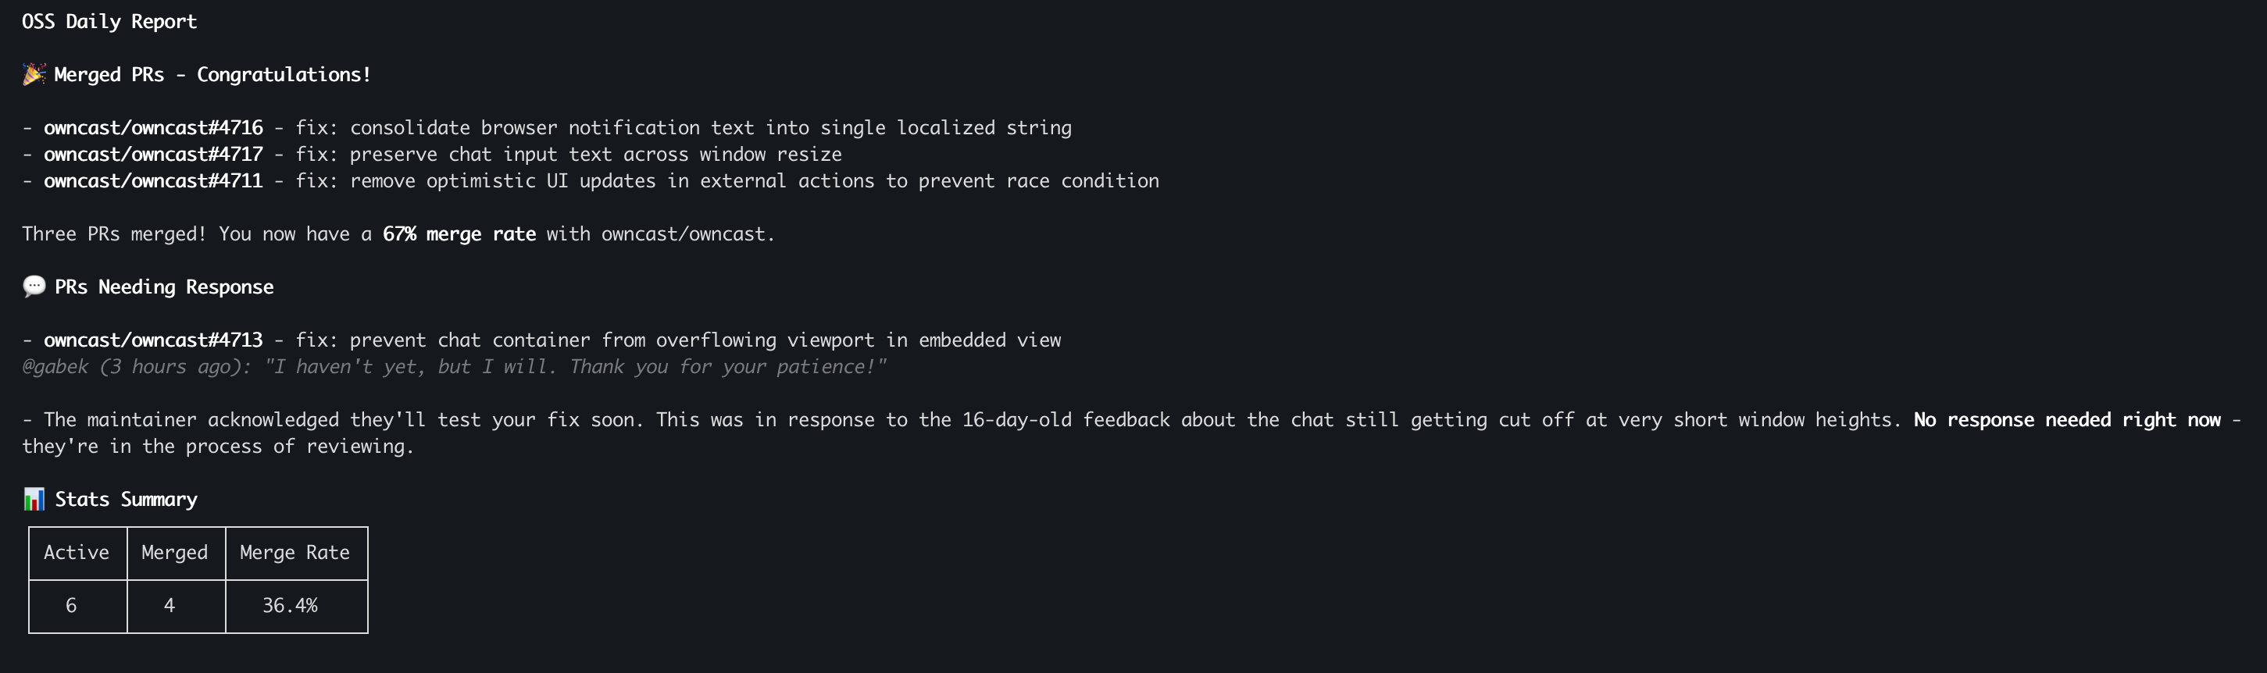This screenshot has height=673, width=2267.
Task: Click the 36.4% table cell
Action: [290, 605]
